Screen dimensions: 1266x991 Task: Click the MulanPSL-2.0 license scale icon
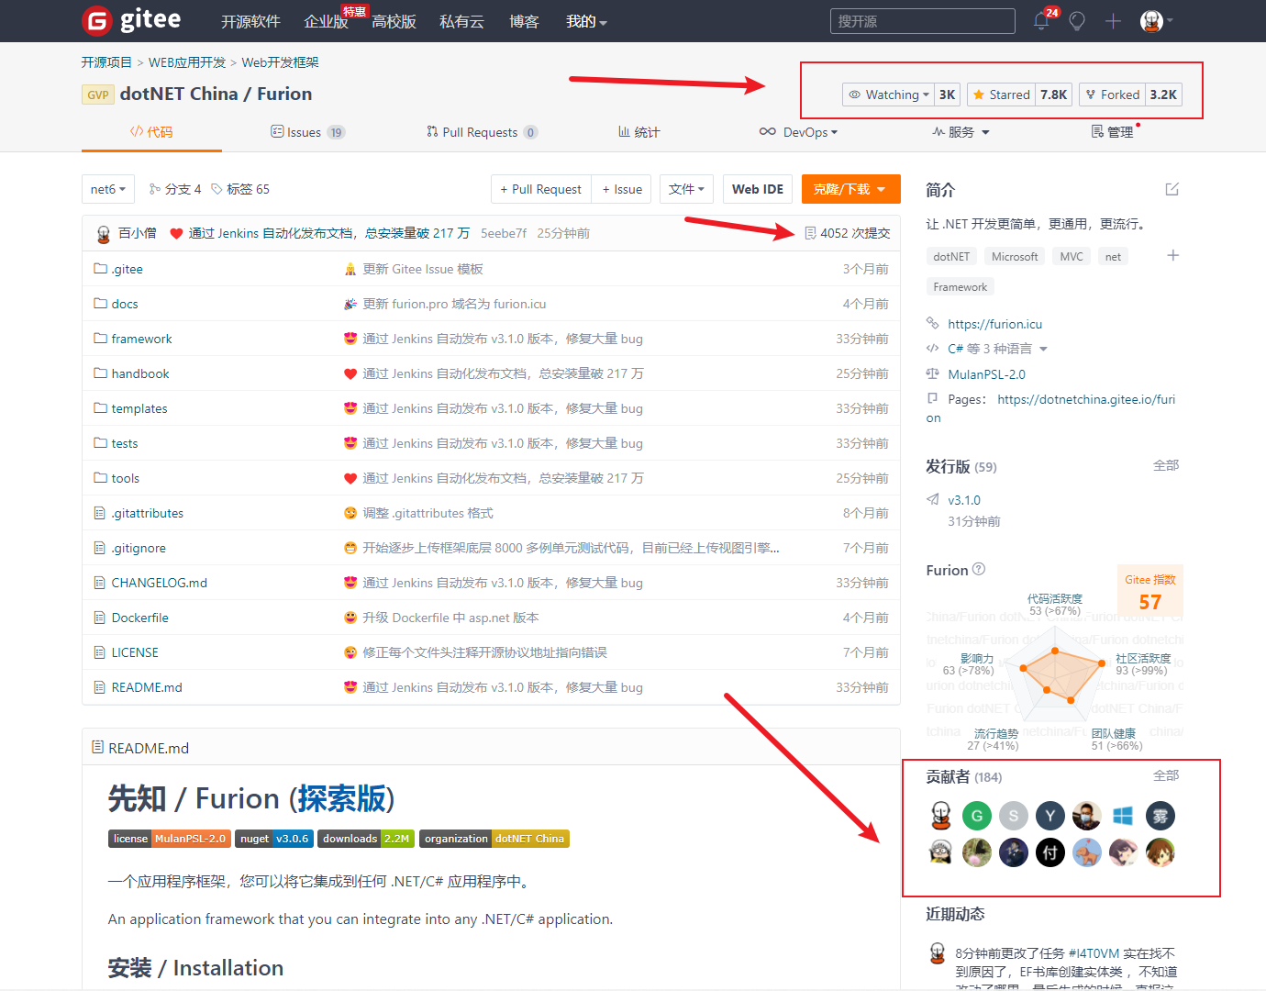(933, 373)
